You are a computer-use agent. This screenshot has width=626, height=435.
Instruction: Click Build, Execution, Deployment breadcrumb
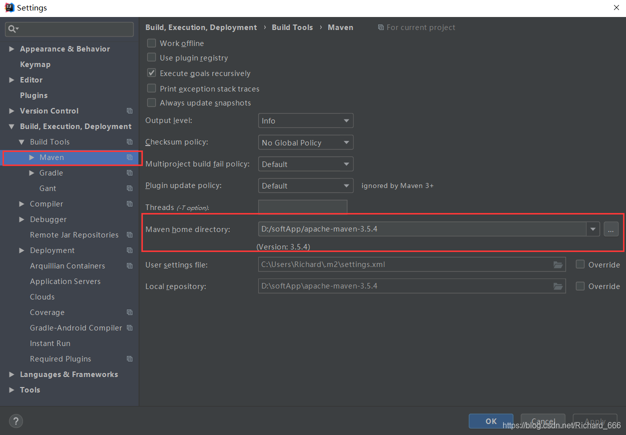tap(201, 27)
